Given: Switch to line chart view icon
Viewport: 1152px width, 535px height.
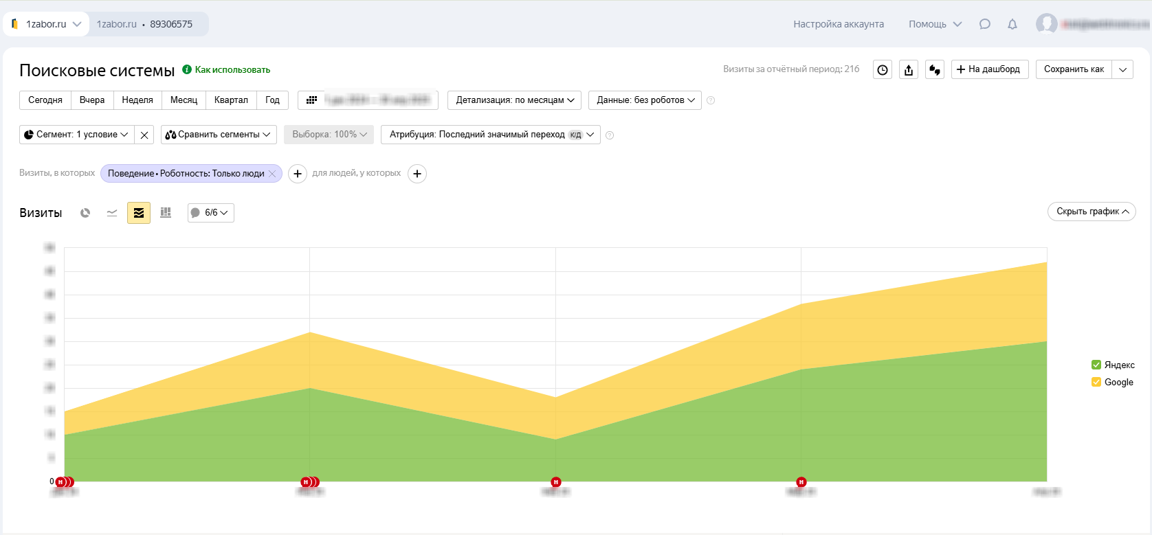Looking at the screenshot, I should 112,213.
